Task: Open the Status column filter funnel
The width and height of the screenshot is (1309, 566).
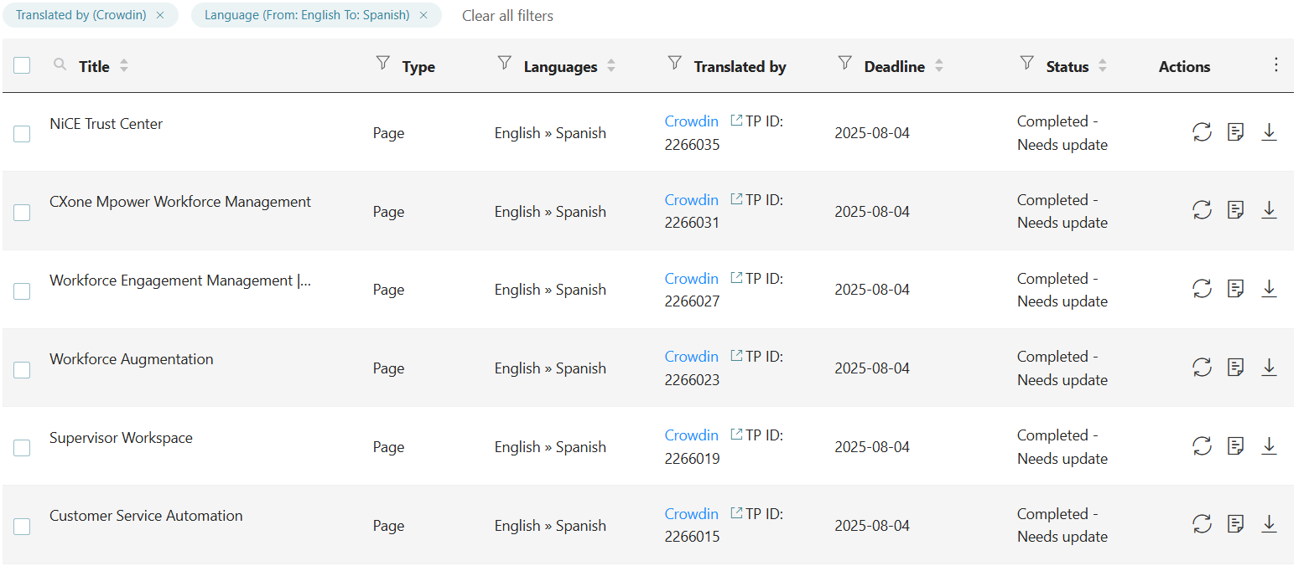Action: (x=1026, y=63)
